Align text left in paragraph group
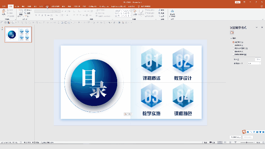Screen dimensions: 265x149 coord(74,15)
